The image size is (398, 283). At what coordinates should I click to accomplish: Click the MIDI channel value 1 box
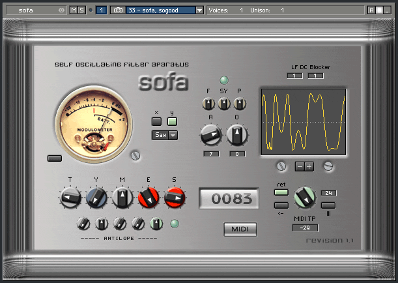[x=101, y=10]
